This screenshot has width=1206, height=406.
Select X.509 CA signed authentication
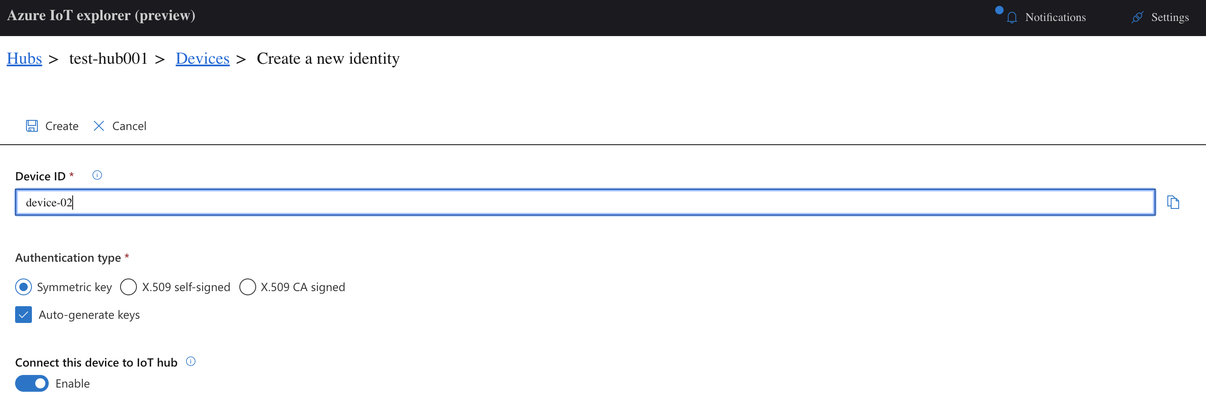(x=248, y=287)
